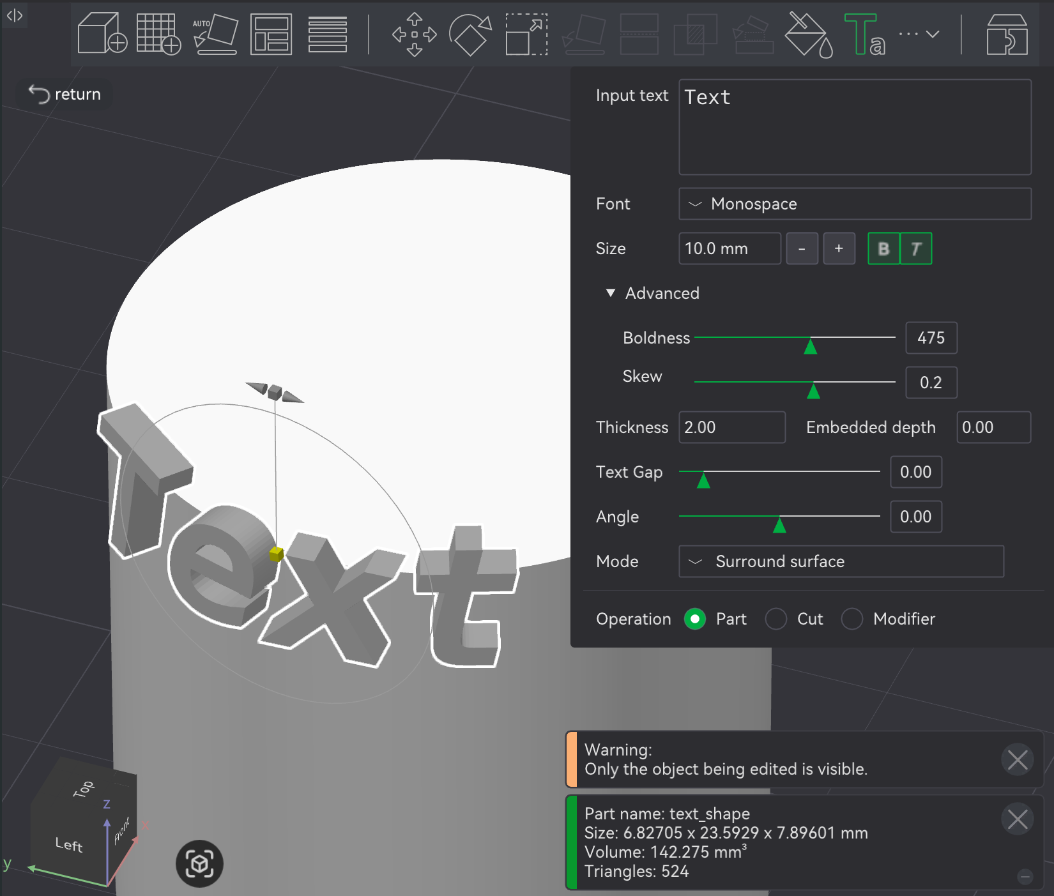Select the Support painting tool
The width and height of the screenshot is (1054, 896).
[753, 34]
